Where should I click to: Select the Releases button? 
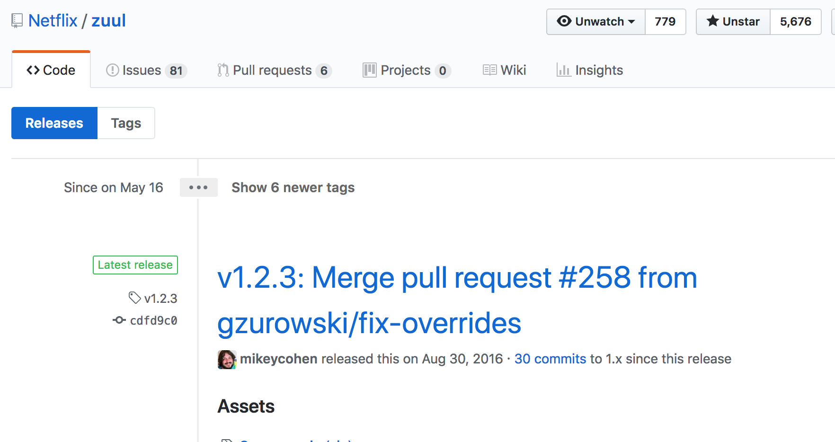54,123
